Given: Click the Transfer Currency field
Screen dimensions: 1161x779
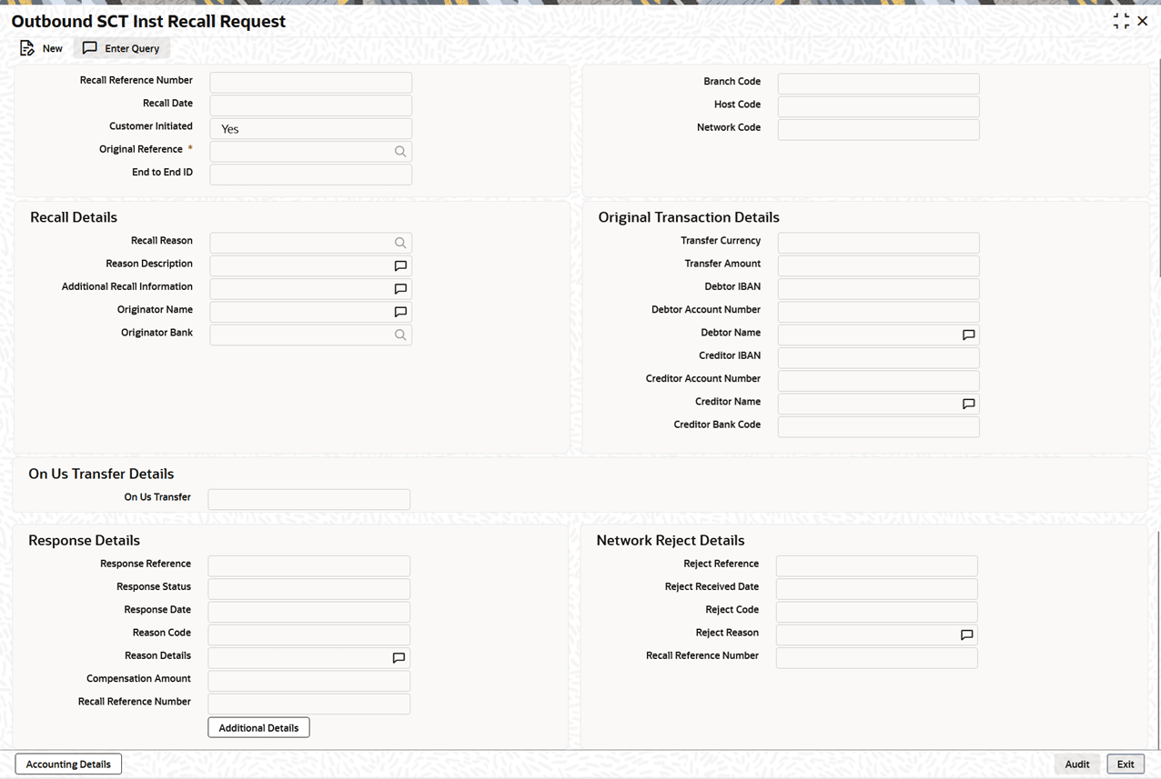Looking at the screenshot, I should (878, 243).
